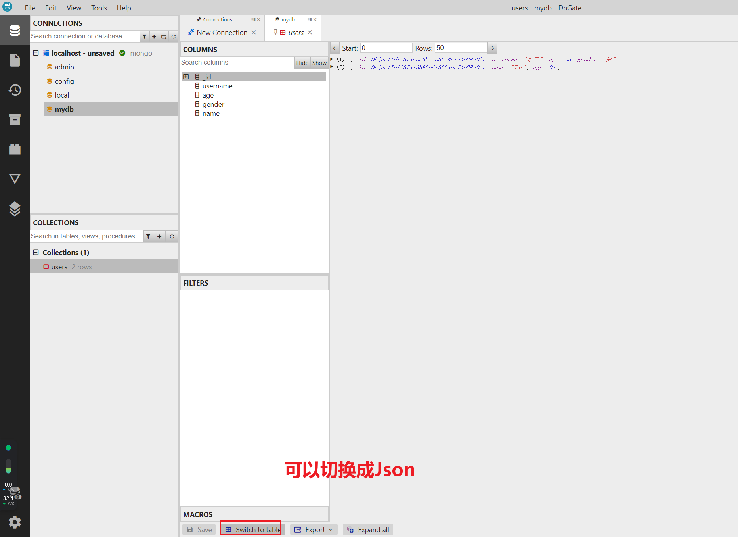This screenshot has height=537, width=738.
Task: Open the Archive sidebar icon
Action: [15, 119]
